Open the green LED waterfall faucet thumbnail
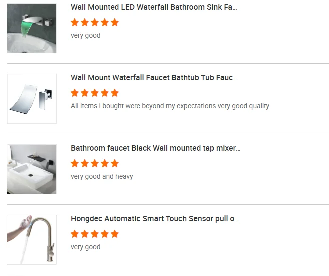The image size is (329, 276). pyautogui.click(x=32, y=28)
